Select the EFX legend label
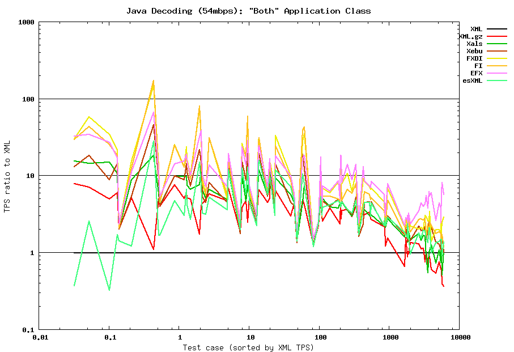Image resolution: width=514 pixels, height=352 pixels. point(476,73)
